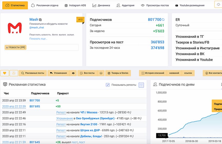Open История описаний button
Viewport: 222px width, 144px height.
(153, 73)
